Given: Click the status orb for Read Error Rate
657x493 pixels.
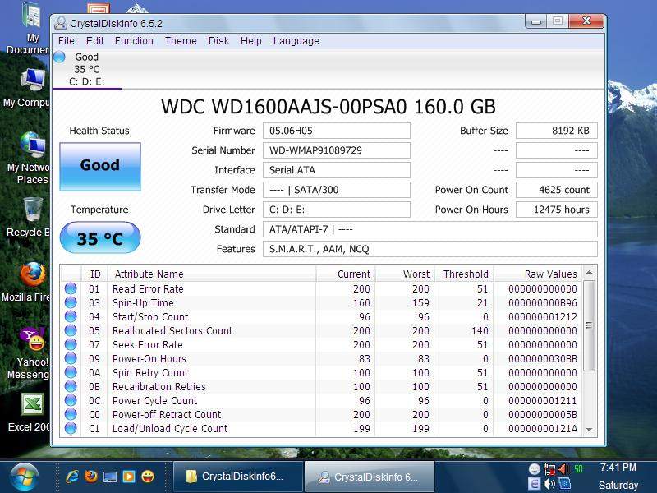Looking at the screenshot, I should [71, 288].
